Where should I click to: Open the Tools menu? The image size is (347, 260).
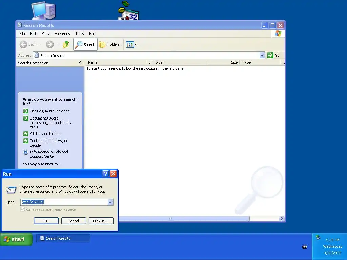pyautogui.click(x=79, y=34)
